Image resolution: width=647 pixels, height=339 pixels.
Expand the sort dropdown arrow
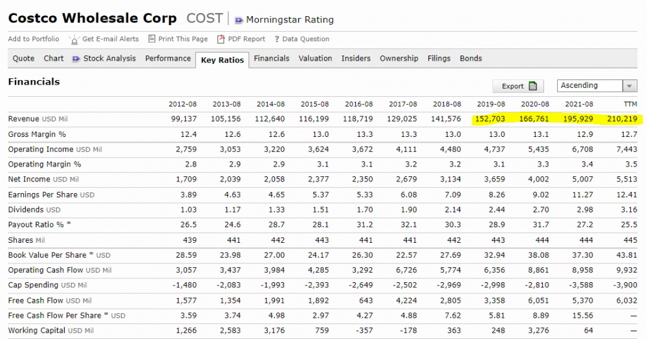coord(630,86)
